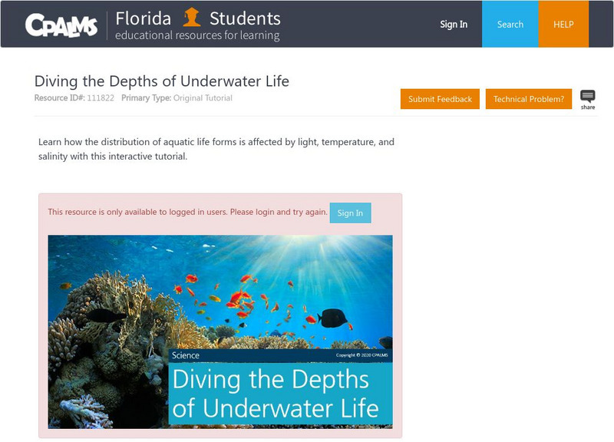Click the 'only available to logged in users' message
The height and width of the screenshot is (442, 614).
click(187, 212)
